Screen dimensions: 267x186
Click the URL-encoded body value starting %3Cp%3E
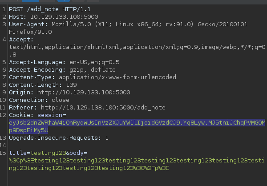point(133,161)
